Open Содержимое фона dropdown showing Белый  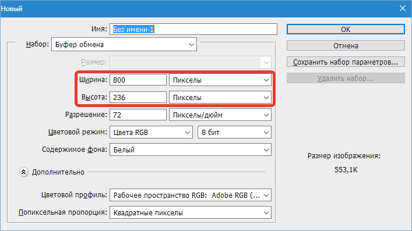[x=191, y=150]
